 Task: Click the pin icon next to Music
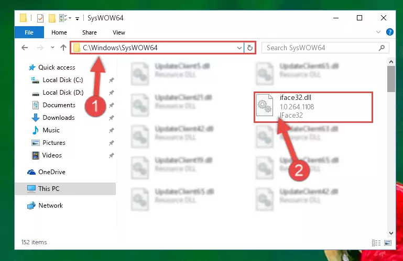coord(111,130)
